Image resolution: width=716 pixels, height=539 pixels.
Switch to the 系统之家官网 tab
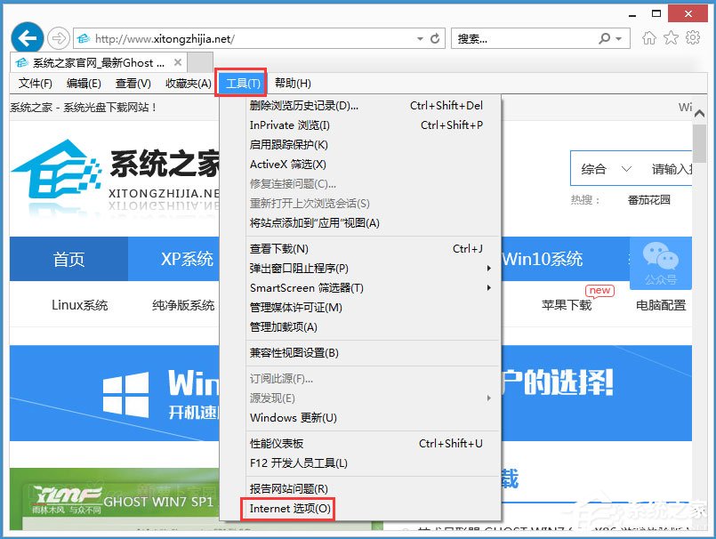84,62
